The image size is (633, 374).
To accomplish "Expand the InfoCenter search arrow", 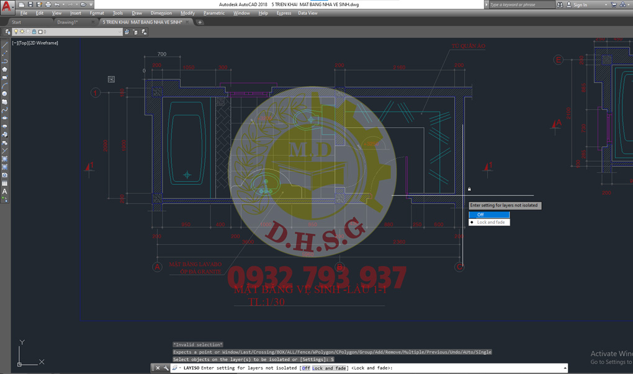I will (x=487, y=5).
